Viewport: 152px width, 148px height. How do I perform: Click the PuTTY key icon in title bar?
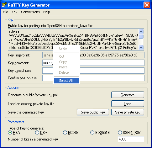(x=4, y=5)
